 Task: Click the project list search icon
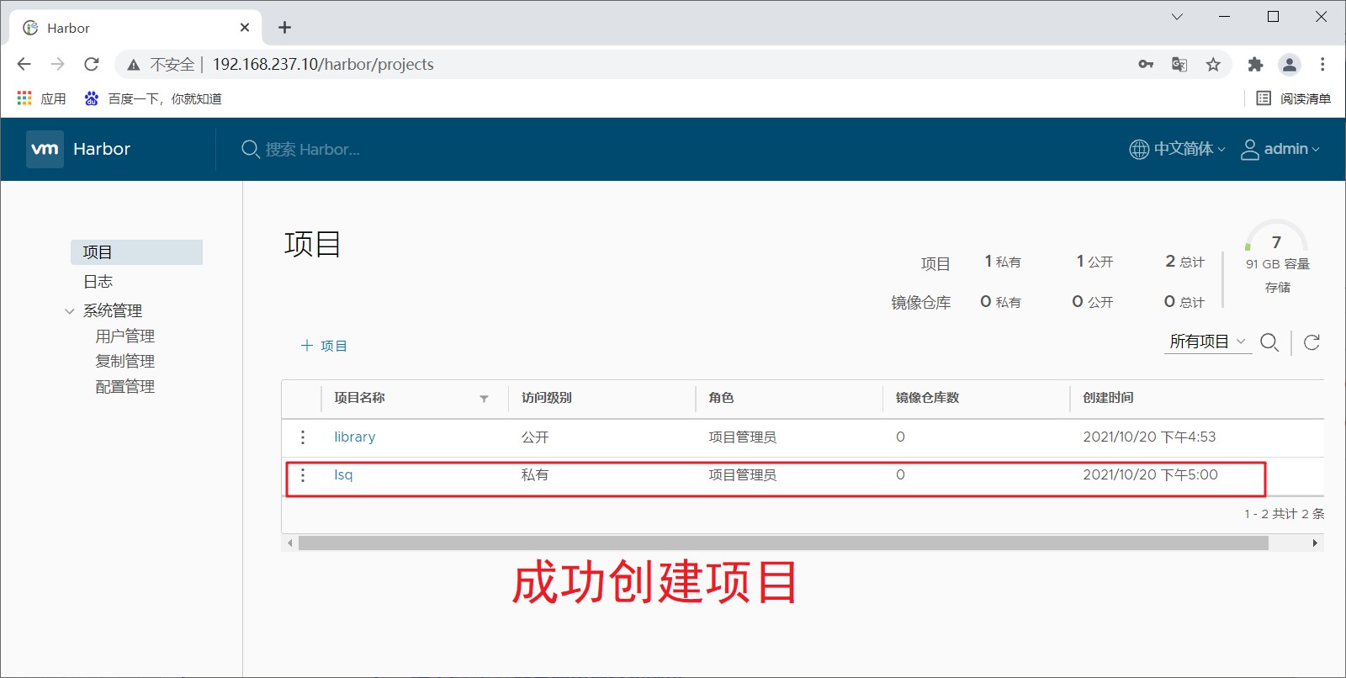[x=1269, y=342]
